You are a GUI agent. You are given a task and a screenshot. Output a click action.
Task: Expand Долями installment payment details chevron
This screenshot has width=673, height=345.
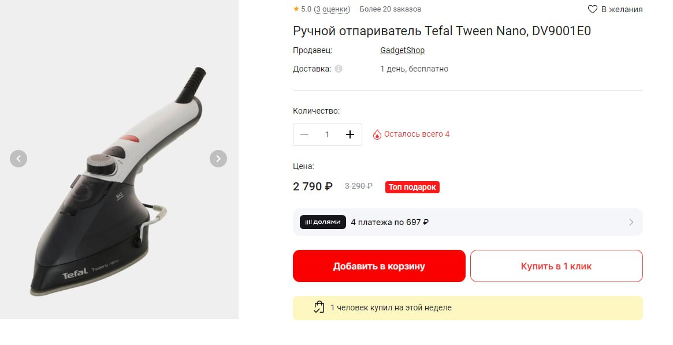click(x=631, y=222)
